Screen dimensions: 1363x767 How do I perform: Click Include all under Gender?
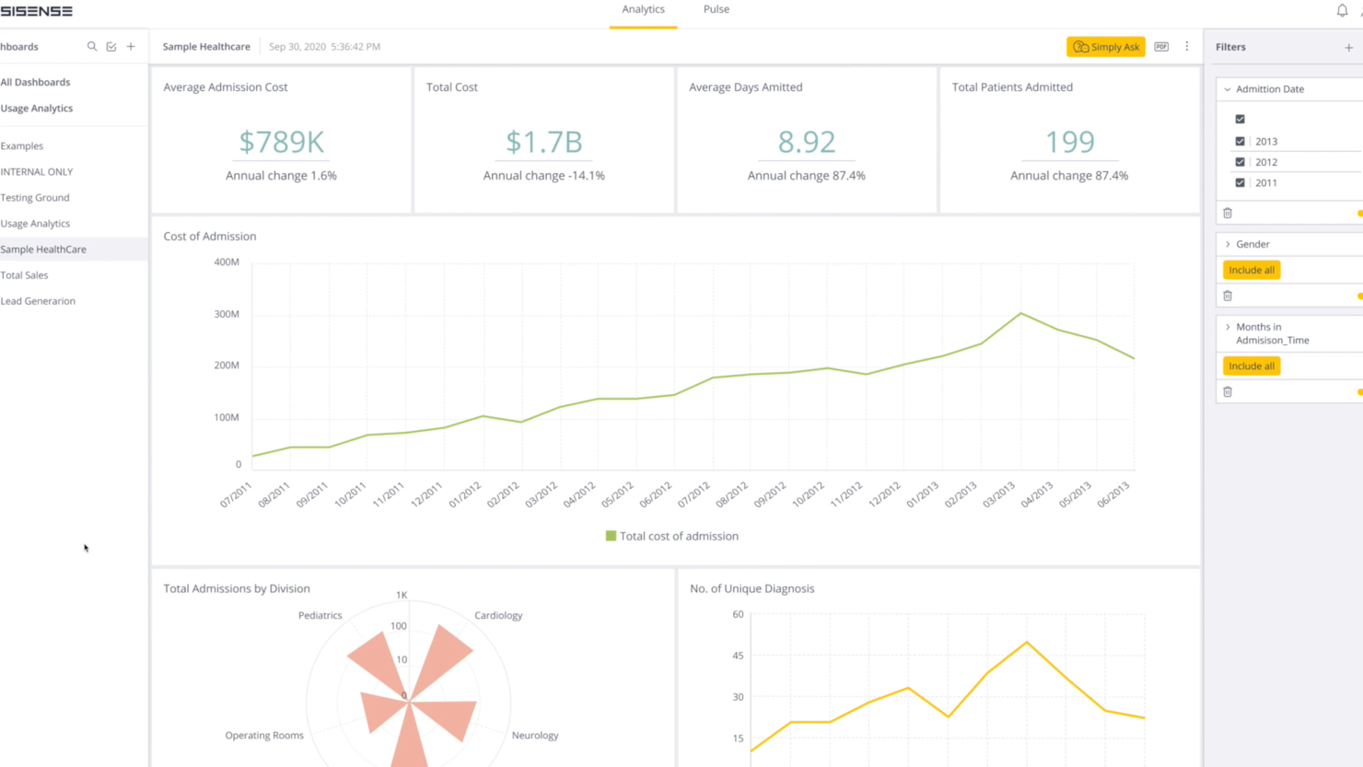point(1252,270)
